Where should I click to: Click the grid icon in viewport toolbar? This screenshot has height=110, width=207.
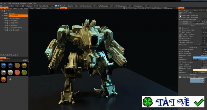click(158, 8)
